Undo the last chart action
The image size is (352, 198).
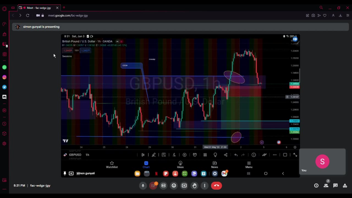(236, 155)
